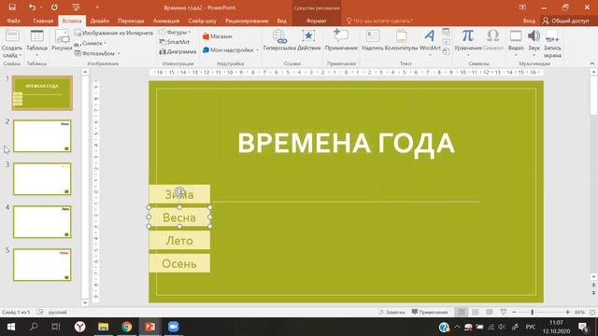Click the 'ВРЕМЕНА ГОДА' title text

[346, 143]
